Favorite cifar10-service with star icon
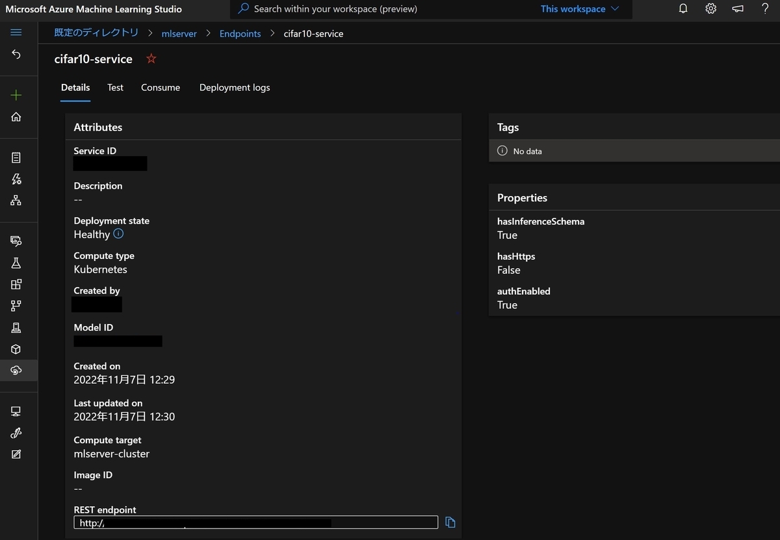This screenshot has width=780, height=540. pos(151,59)
